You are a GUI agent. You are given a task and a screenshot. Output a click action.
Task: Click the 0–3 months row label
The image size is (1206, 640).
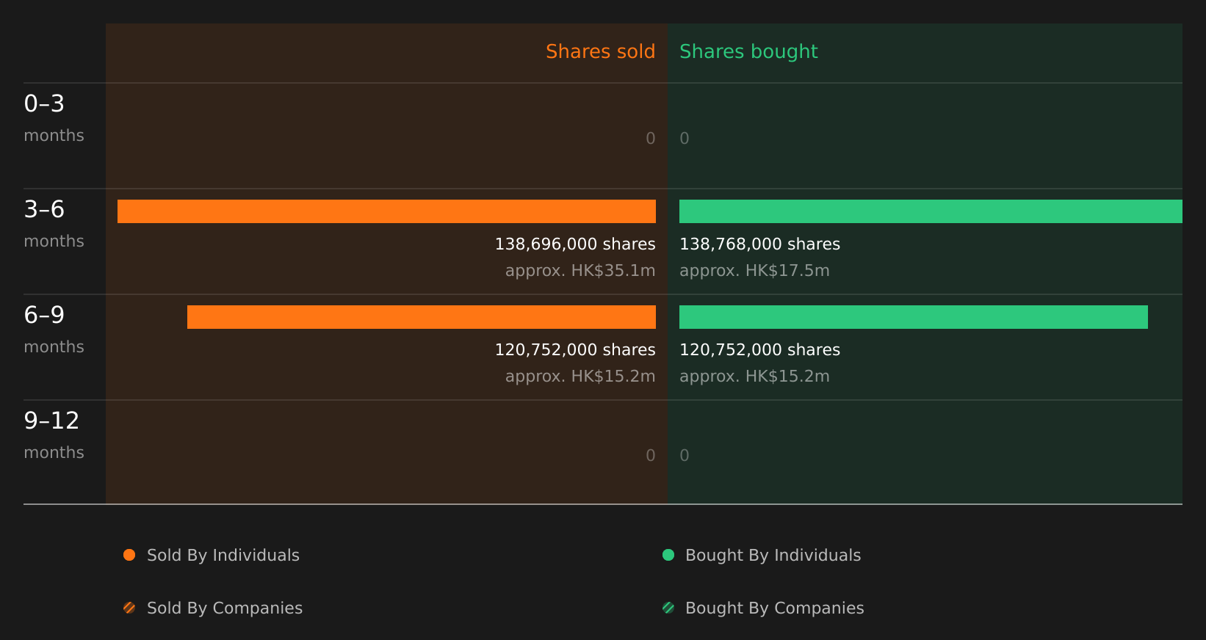coord(54,118)
